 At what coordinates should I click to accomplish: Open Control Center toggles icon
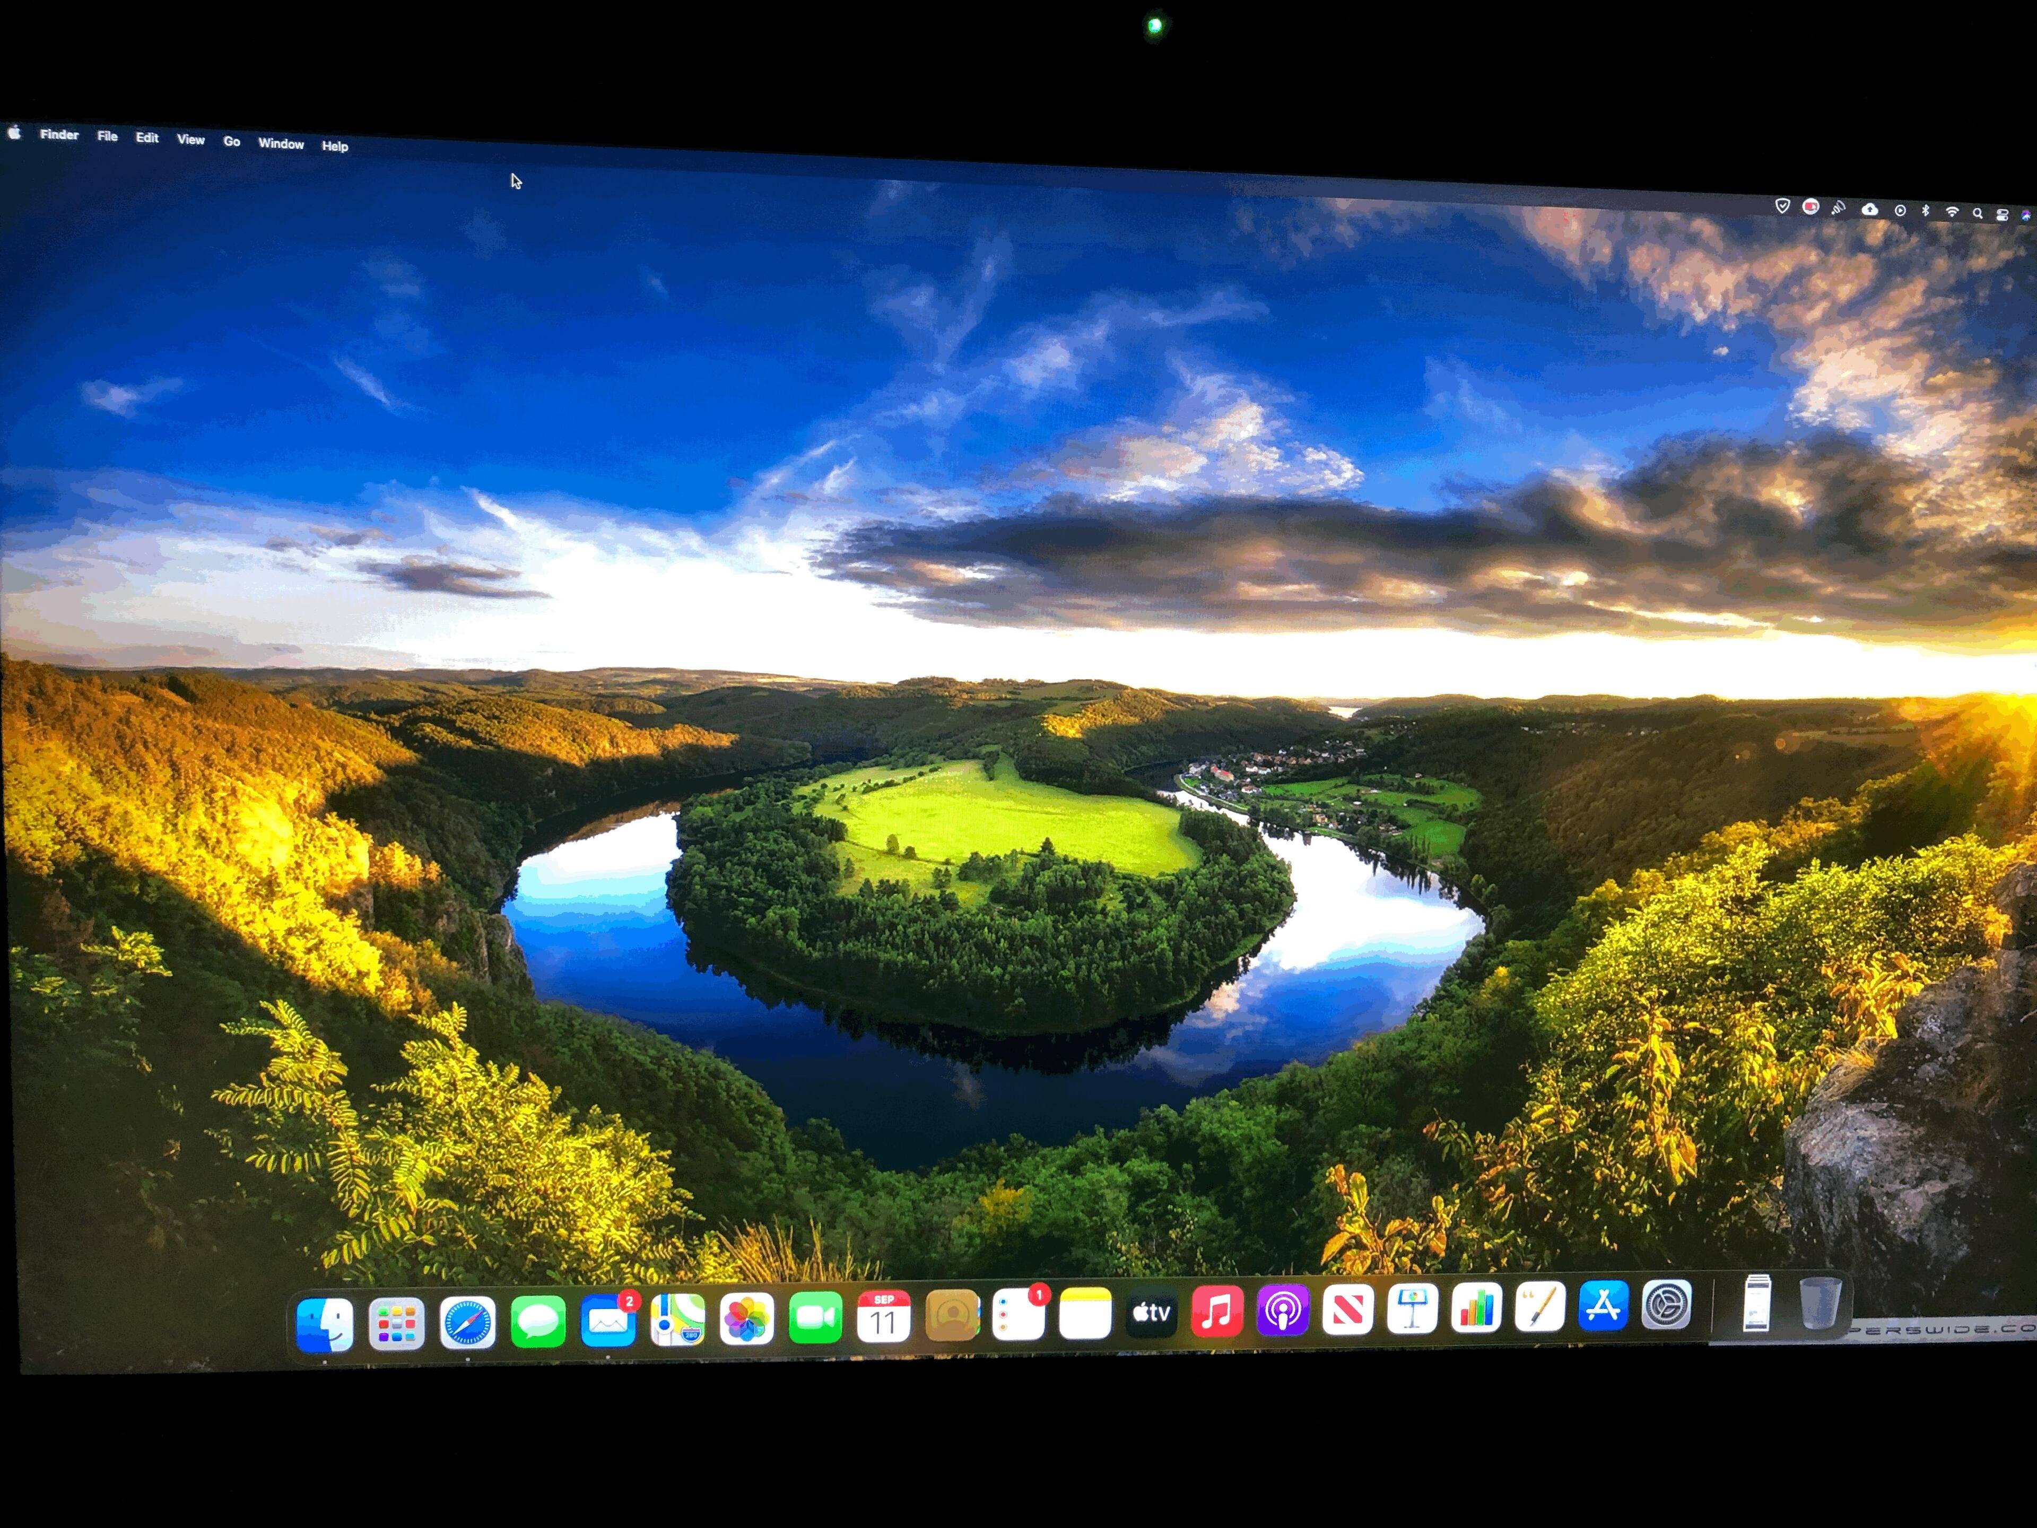point(2002,214)
